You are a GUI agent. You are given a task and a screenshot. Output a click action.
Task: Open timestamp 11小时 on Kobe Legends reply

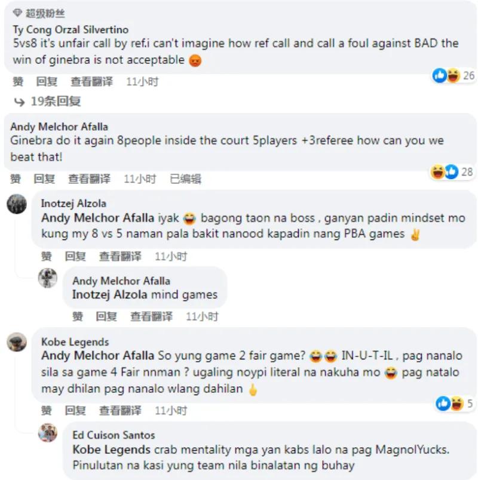pyautogui.click(x=171, y=410)
